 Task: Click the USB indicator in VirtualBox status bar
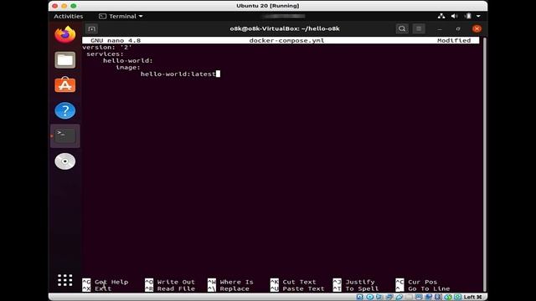(399, 297)
